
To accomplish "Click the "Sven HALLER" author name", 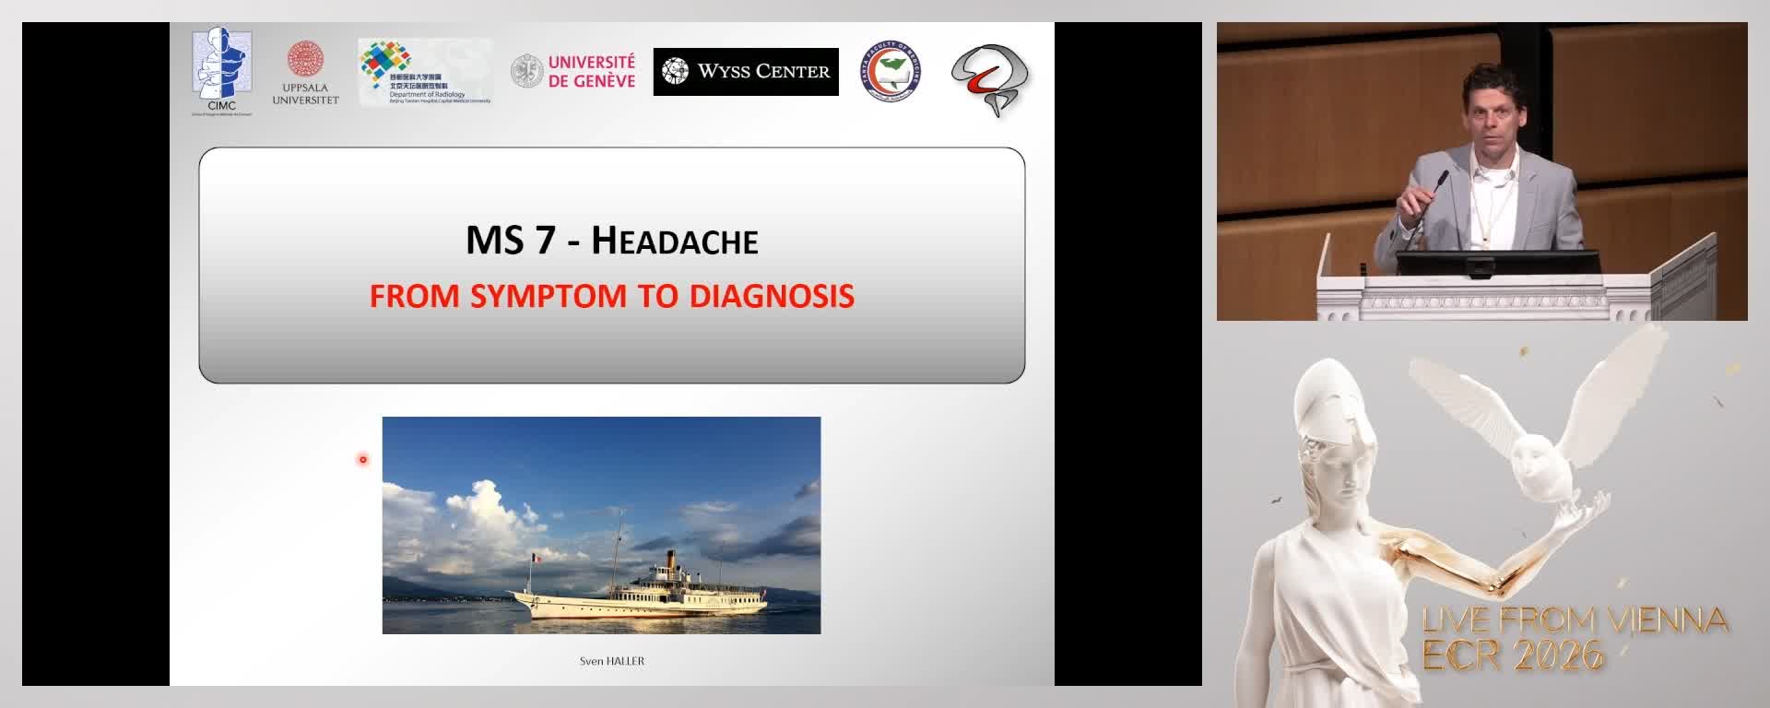I will pos(612,661).
